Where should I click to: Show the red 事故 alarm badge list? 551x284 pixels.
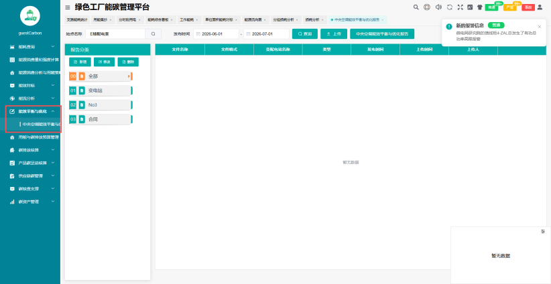tap(528, 7)
